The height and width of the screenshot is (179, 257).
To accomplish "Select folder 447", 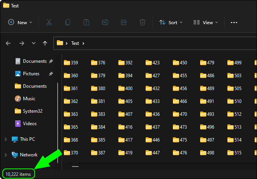I will (153, 153).
